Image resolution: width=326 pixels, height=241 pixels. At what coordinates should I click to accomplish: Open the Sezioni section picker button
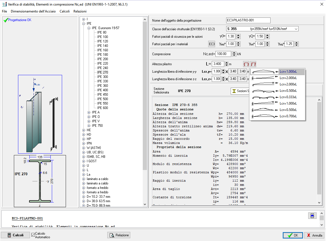coord(240,91)
